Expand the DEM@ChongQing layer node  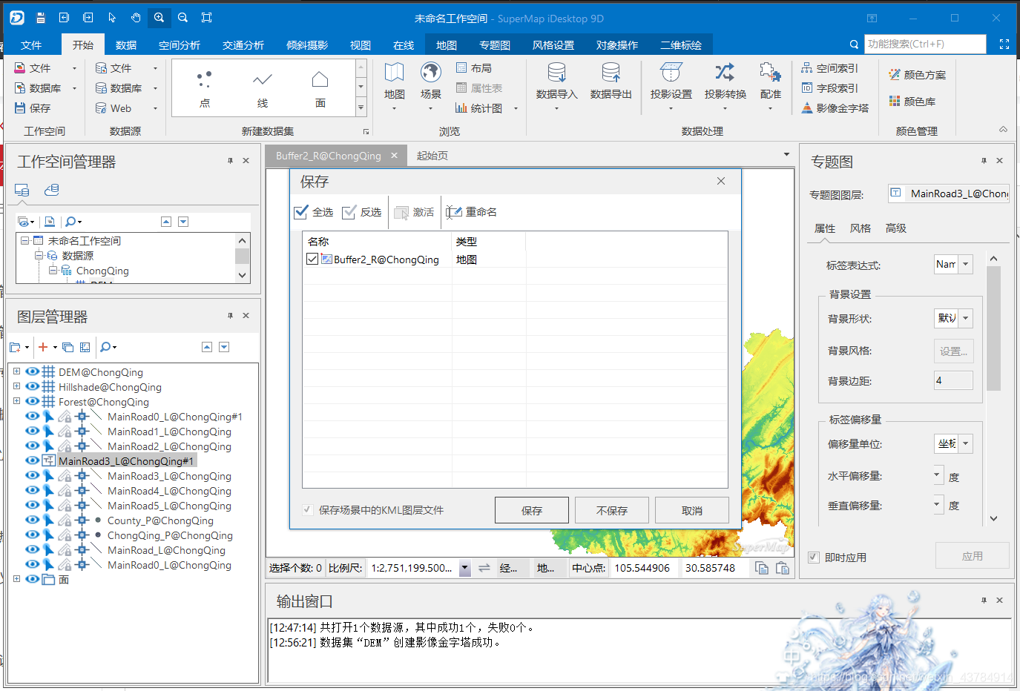click(x=16, y=371)
